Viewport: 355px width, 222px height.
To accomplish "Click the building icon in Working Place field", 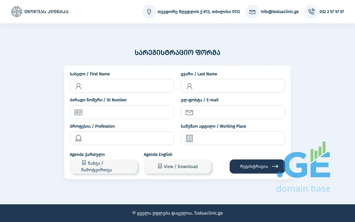I will 189,138.
